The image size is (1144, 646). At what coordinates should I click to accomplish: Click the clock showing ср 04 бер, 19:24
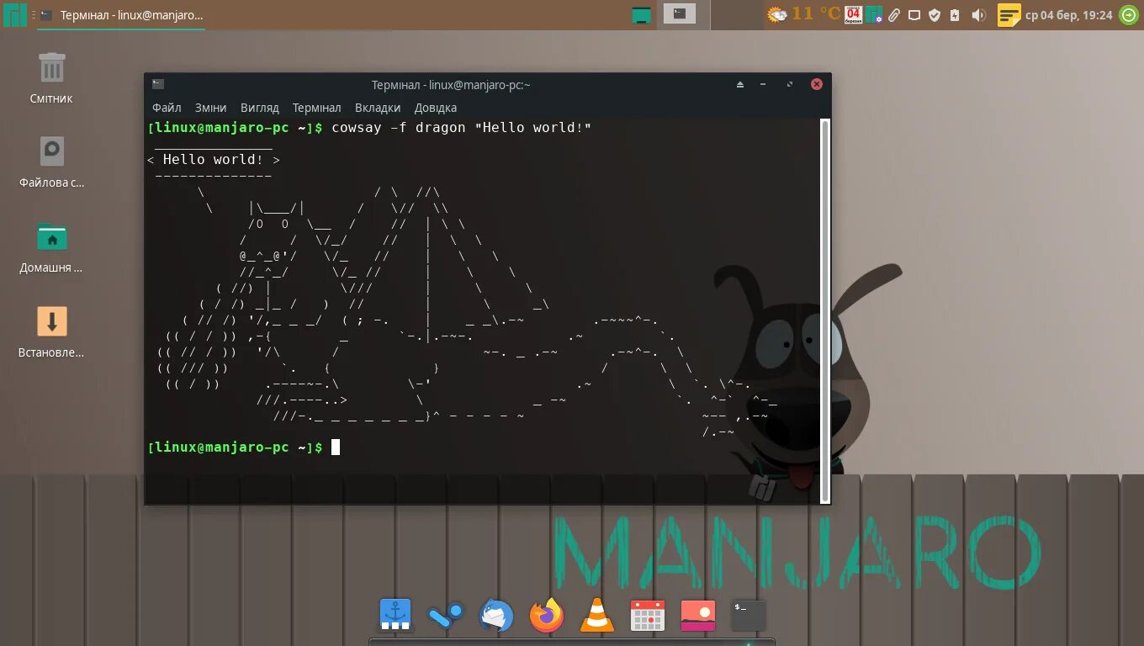click(x=1069, y=15)
